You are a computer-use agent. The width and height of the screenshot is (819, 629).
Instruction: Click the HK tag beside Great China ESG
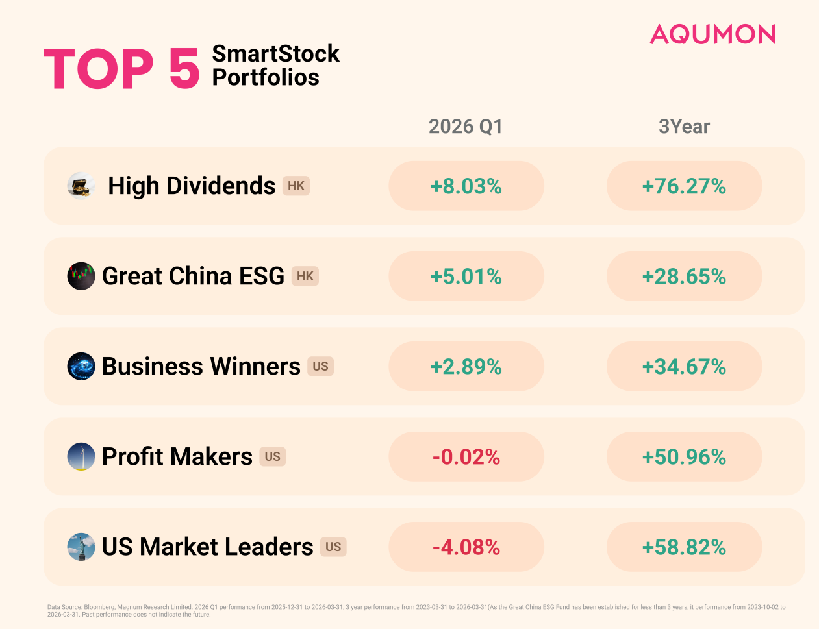305,277
